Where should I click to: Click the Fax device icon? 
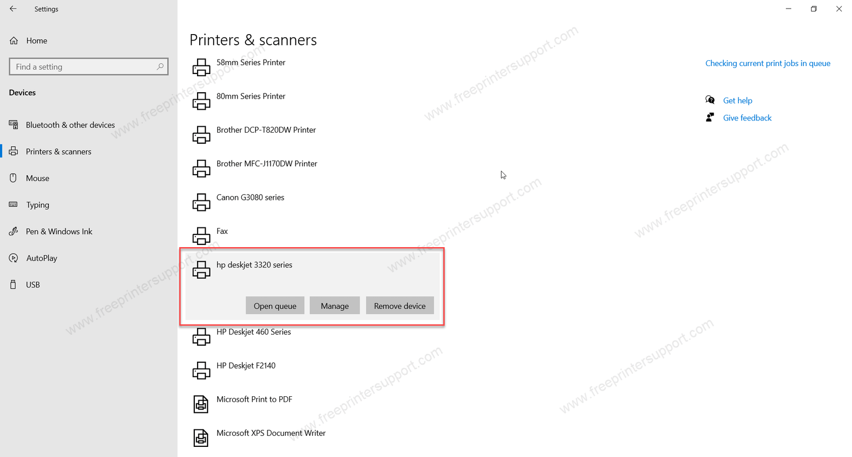pyautogui.click(x=201, y=236)
